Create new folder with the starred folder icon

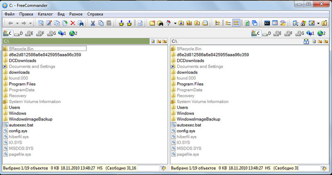(x=152, y=23)
